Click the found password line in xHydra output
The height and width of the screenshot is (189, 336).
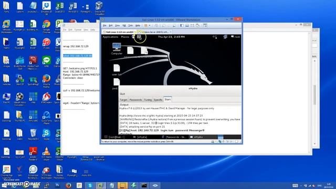[x=162, y=130]
